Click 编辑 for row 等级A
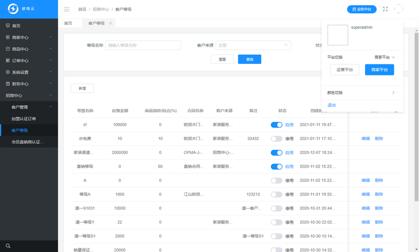419x252 pixels. (x=366, y=194)
